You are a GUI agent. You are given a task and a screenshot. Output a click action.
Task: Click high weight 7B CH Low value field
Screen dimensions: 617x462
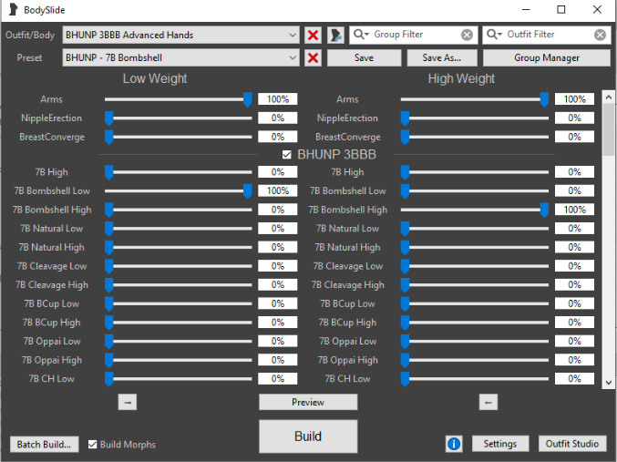[x=574, y=378]
